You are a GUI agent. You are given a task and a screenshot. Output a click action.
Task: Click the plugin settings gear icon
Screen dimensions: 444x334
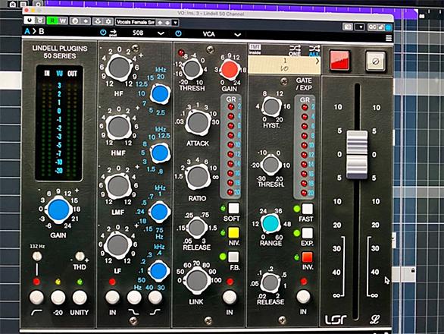[x=108, y=21]
